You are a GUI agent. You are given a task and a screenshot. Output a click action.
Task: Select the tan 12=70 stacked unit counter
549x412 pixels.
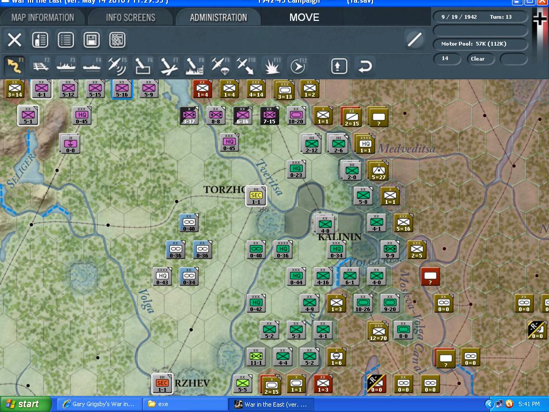(x=378, y=332)
